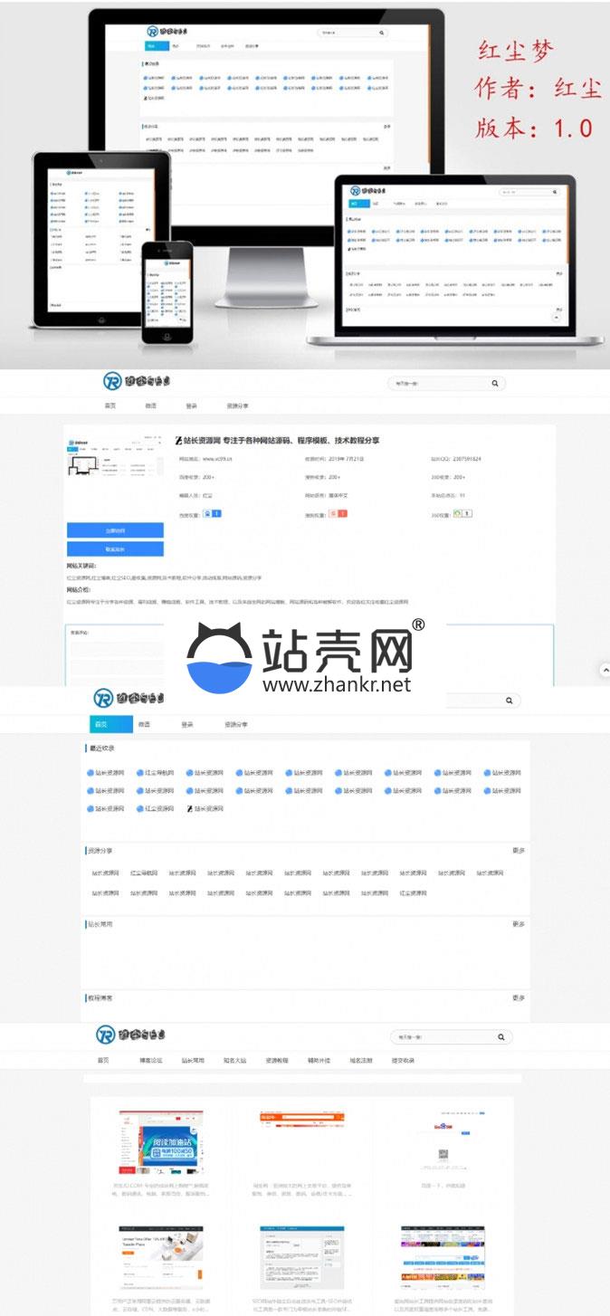Click the red 搜狗权重 badge icon
Screen dimensions: 610x1316
[338, 514]
